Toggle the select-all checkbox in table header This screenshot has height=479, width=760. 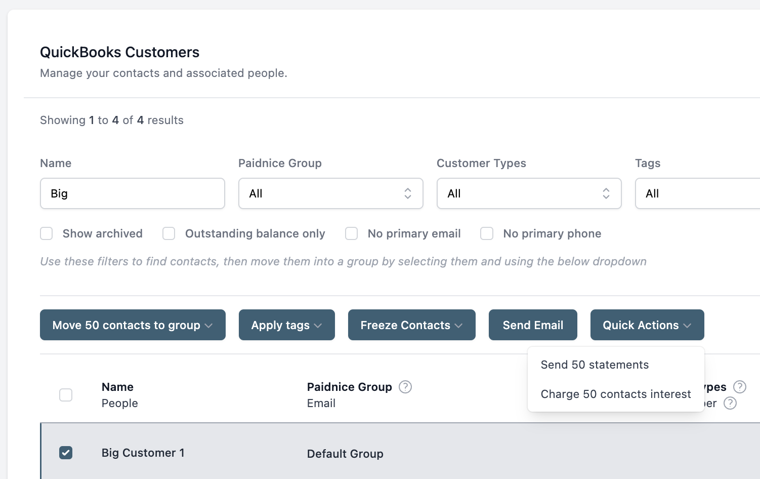coord(66,395)
